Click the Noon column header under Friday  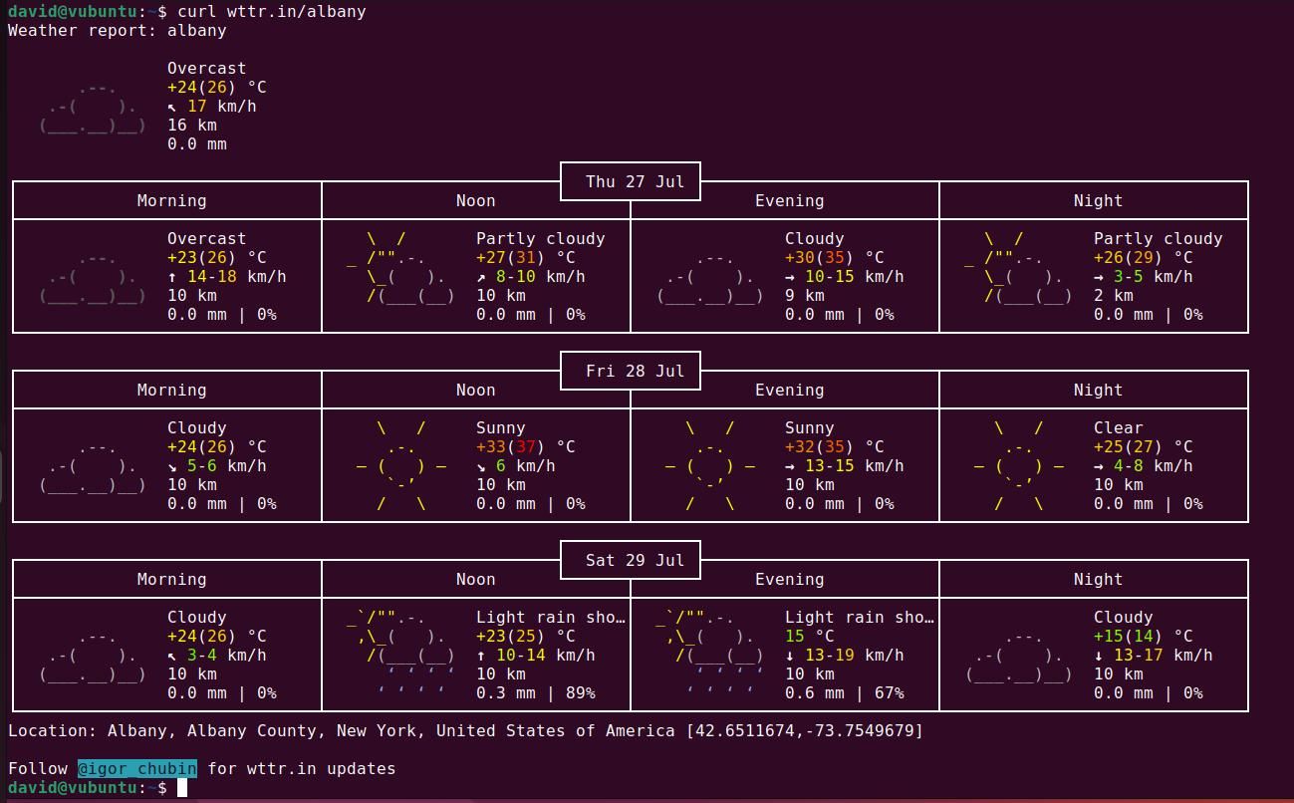click(x=475, y=390)
